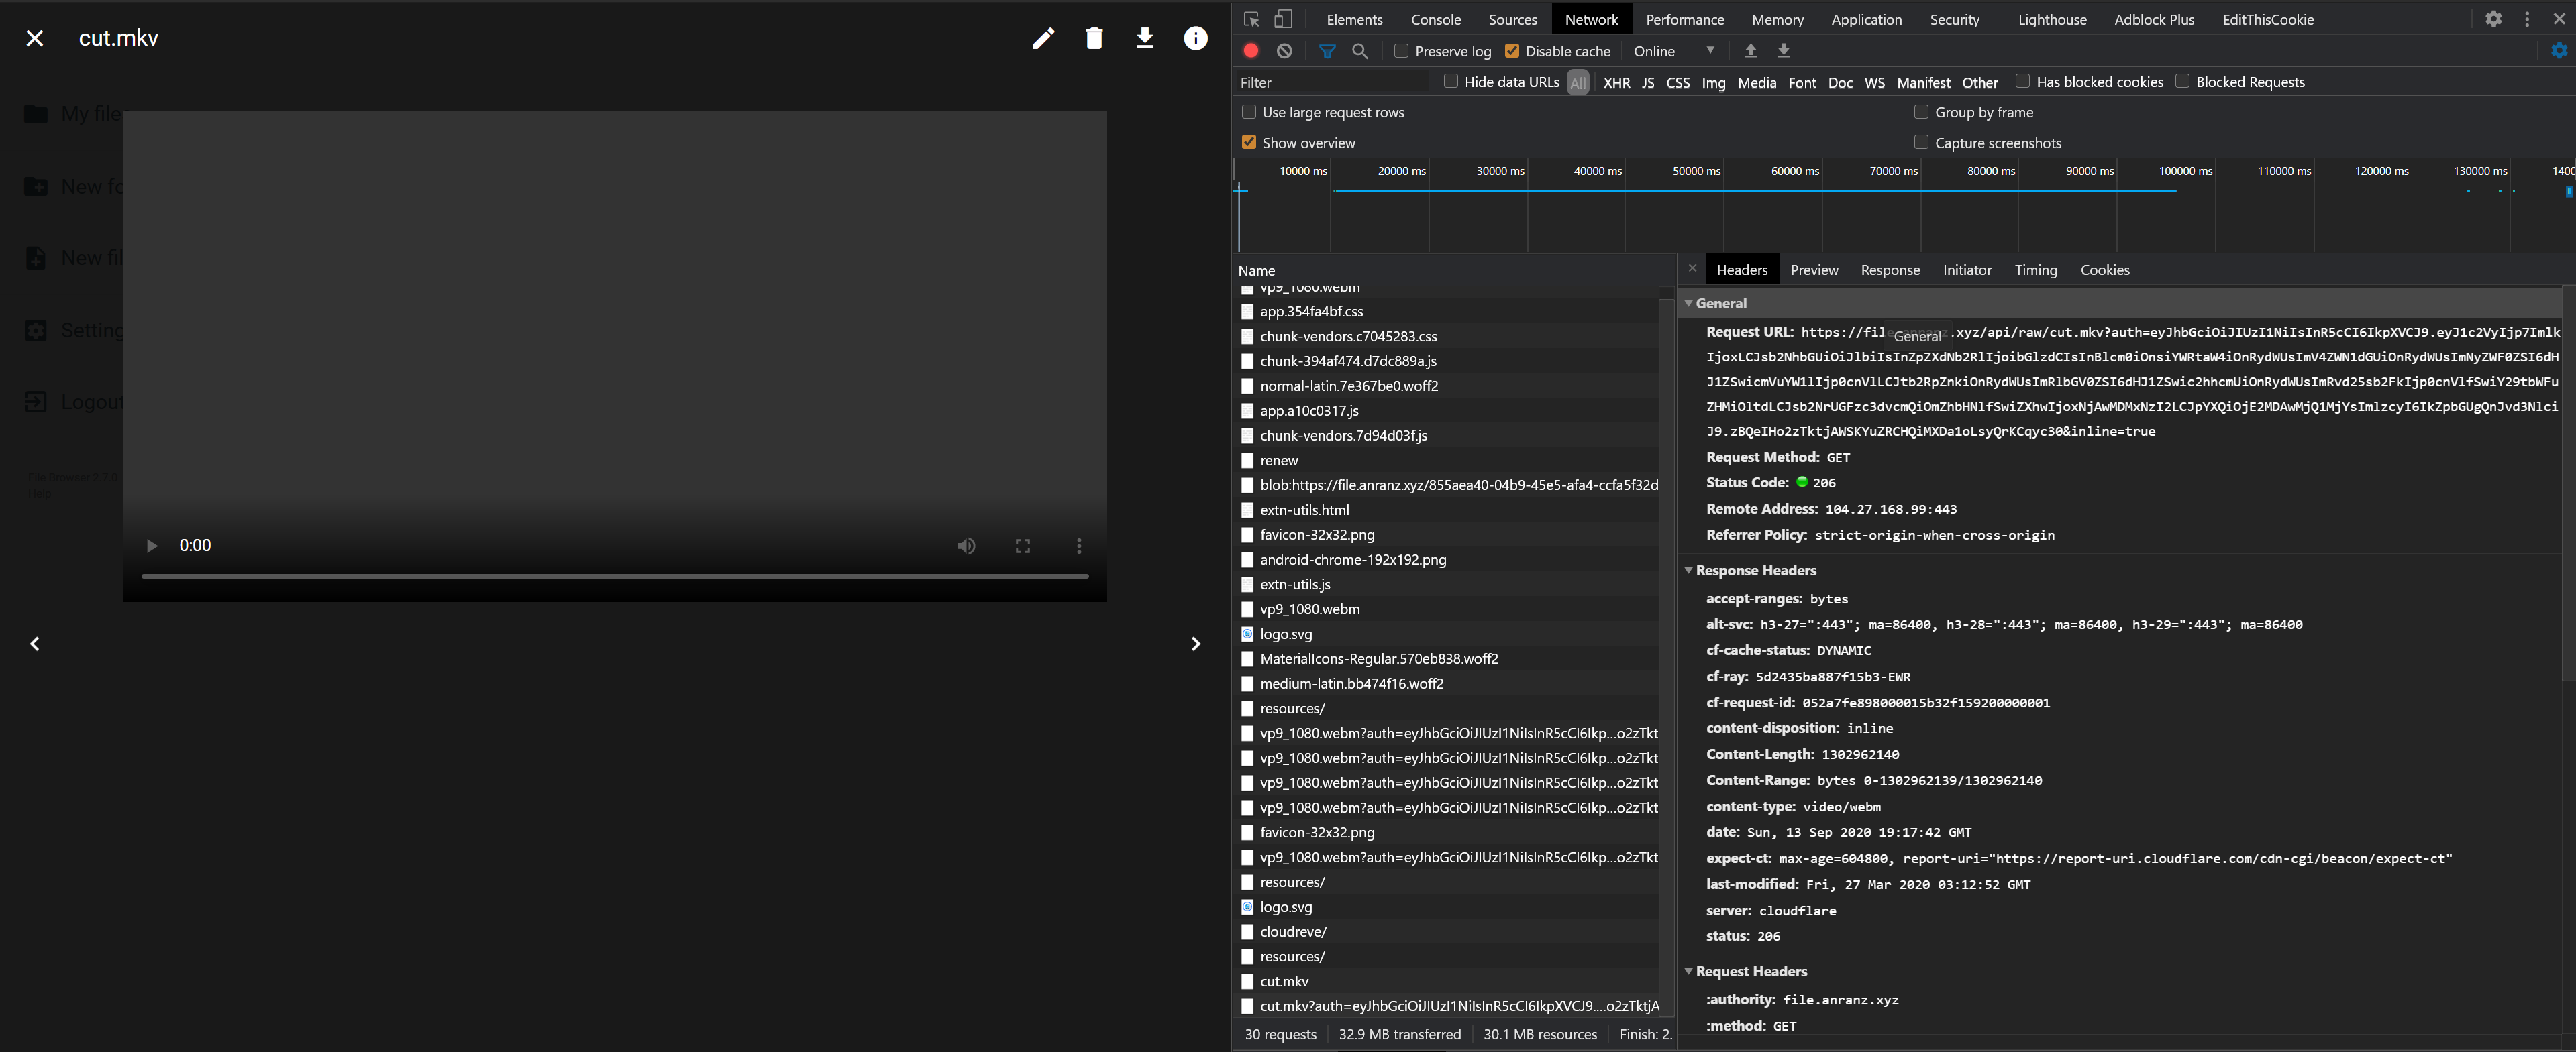Click Import HAR file upload icon
The image size is (2576, 1052).
1750,50
